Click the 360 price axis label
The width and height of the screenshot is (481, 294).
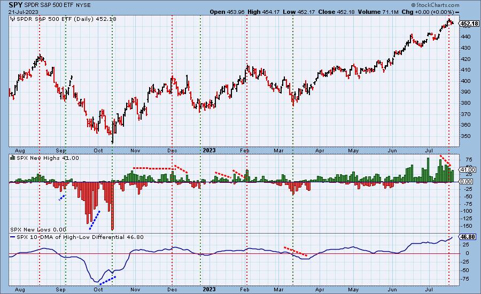(466, 125)
